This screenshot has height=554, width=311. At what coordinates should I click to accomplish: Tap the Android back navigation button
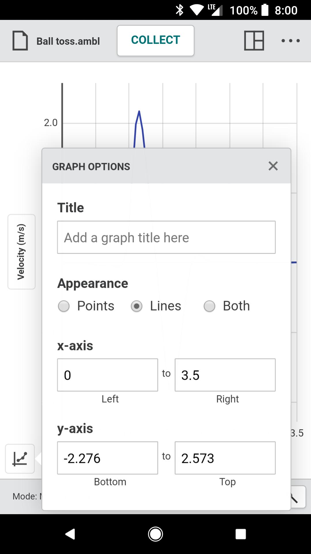coord(70,534)
